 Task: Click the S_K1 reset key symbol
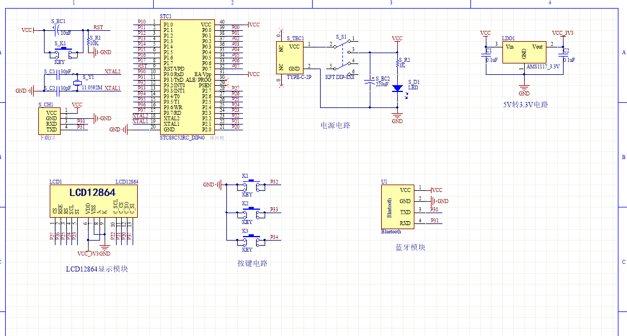point(63,54)
